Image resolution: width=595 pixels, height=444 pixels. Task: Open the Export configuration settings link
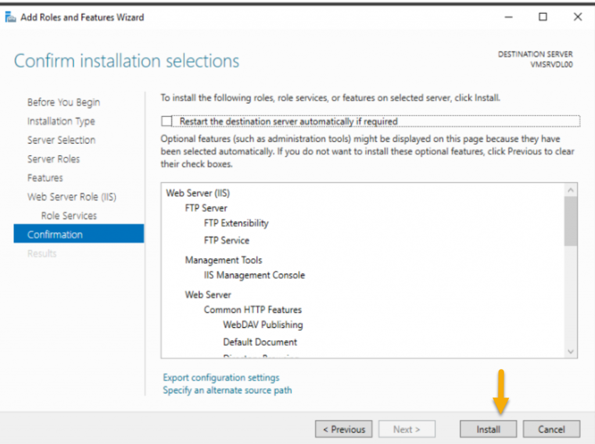[221, 377]
